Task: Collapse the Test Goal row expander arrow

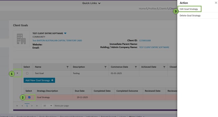Action: pyautogui.click(x=17, y=73)
